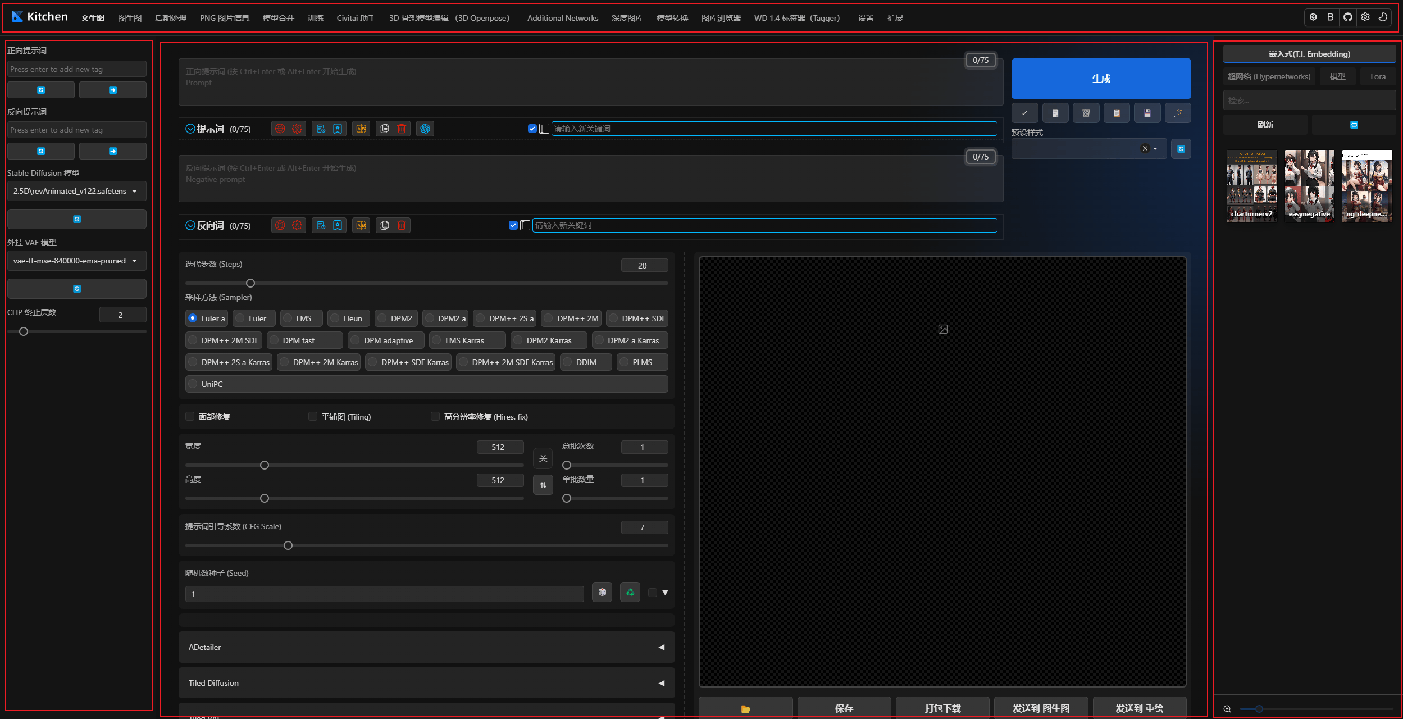Enable 高分辨率修复 (Hires. fix) checkbox
This screenshot has height=719, width=1403.
435,416
